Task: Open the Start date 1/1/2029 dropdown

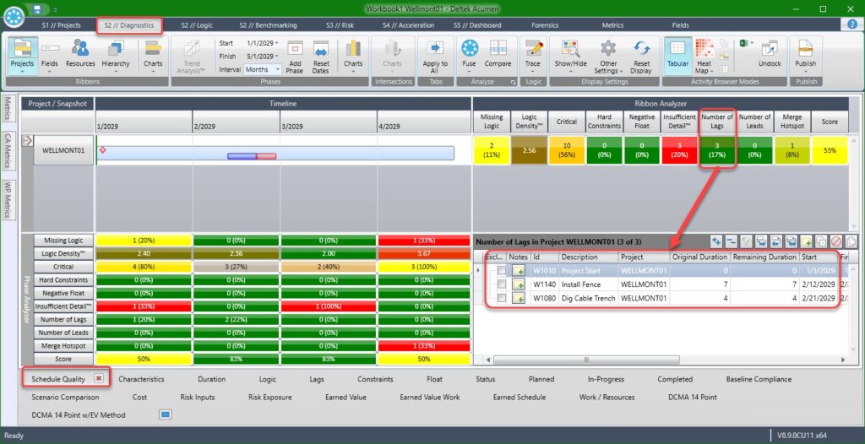Action: tap(276, 43)
